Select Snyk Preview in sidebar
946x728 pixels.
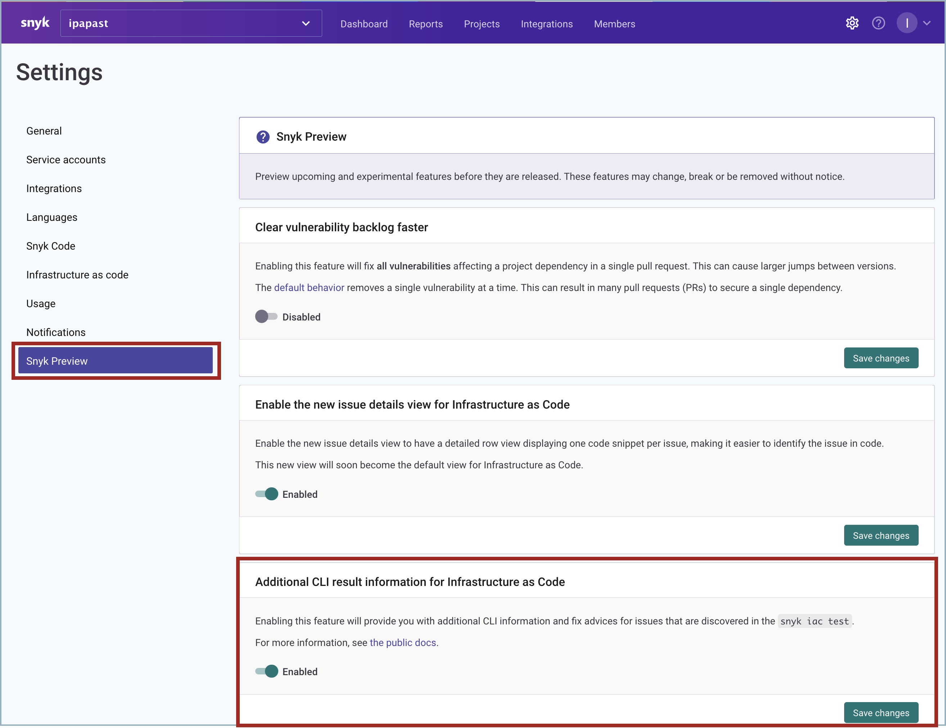click(x=116, y=360)
